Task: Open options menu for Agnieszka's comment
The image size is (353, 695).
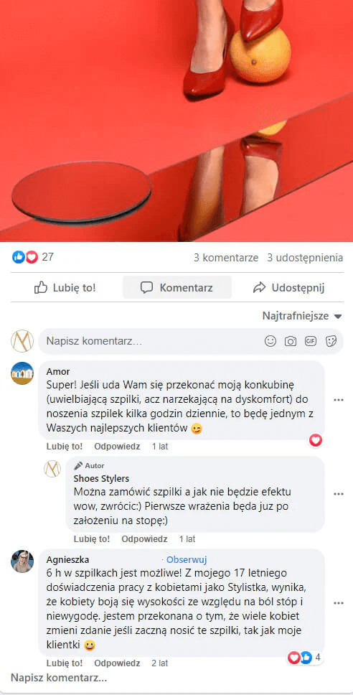Action: pyautogui.click(x=339, y=603)
